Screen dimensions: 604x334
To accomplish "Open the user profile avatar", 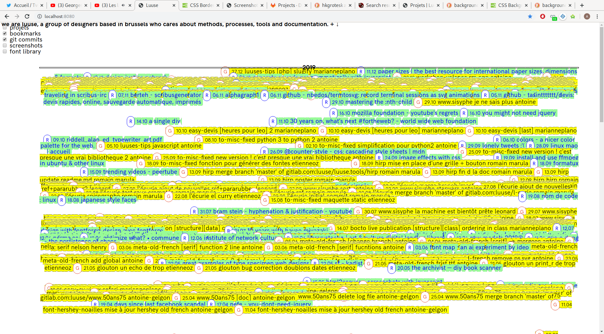I will tap(587, 16).
